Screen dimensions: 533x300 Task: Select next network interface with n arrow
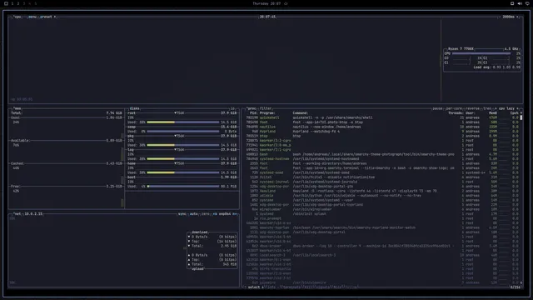tap(235, 214)
